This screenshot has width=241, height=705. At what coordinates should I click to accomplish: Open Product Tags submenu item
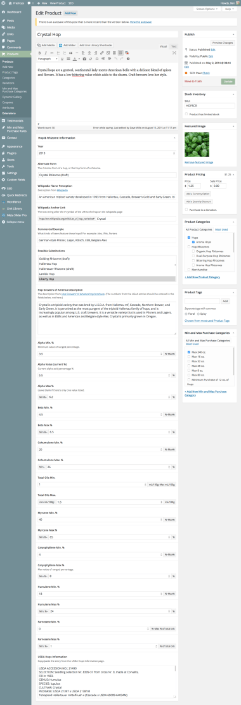point(10,72)
